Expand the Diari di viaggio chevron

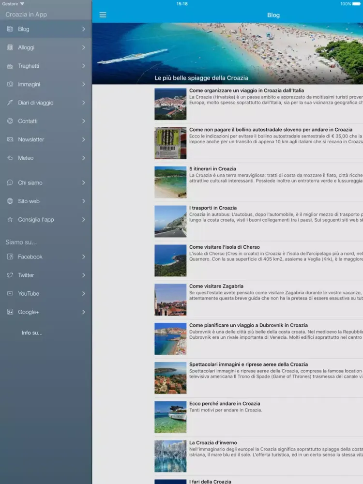pos(84,103)
